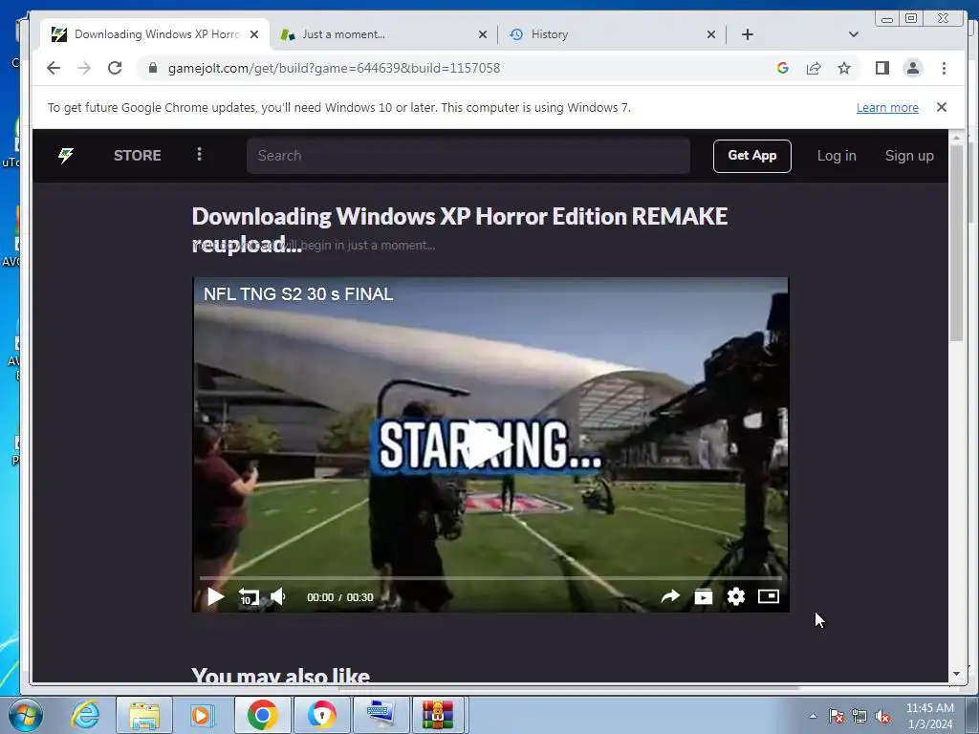Click the address bar URL
Image resolution: width=979 pixels, height=734 pixels.
pyautogui.click(x=334, y=68)
